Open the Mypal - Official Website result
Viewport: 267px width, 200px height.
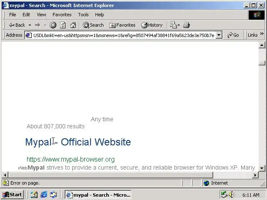click(78, 142)
